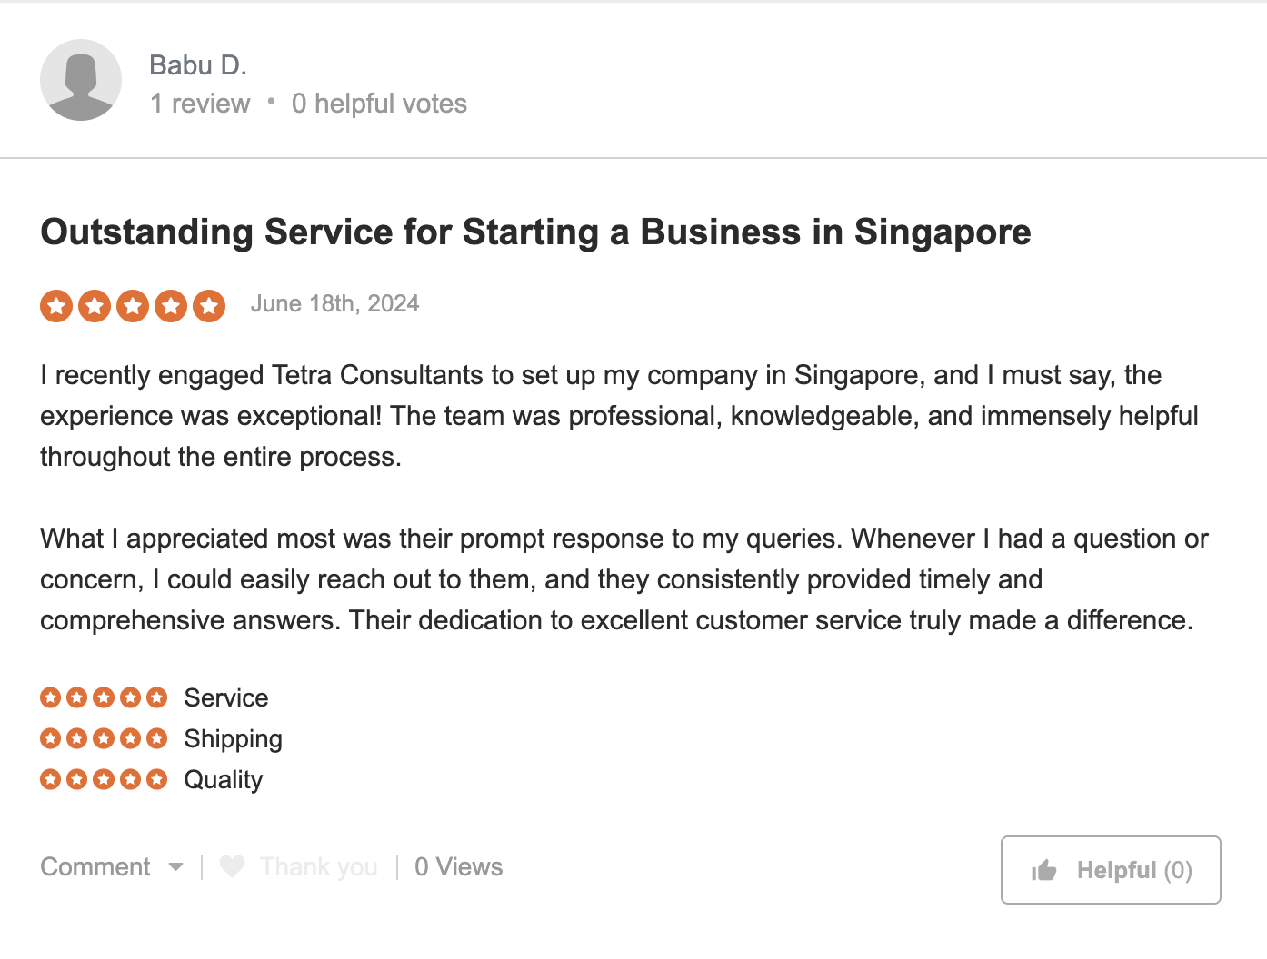
Task: Expand the Comment options chevron
Action: click(x=175, y=868)
